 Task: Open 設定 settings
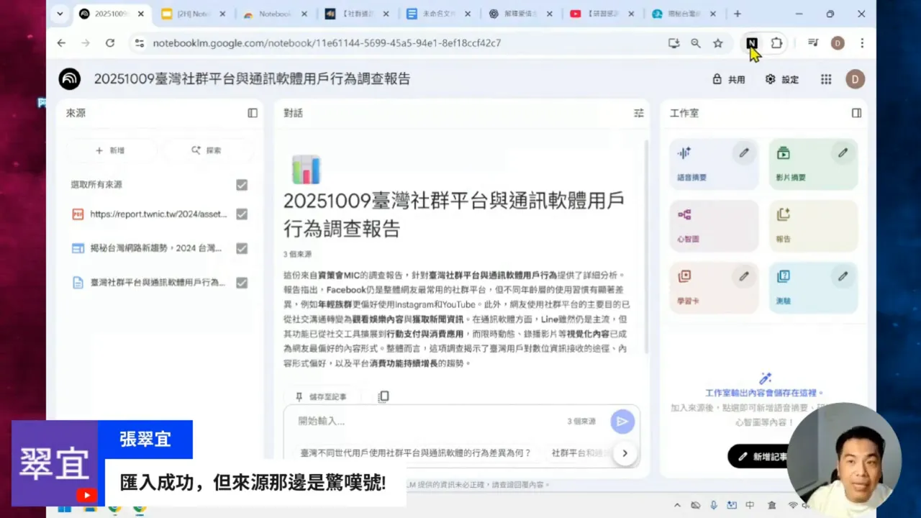tap(782, 79)
